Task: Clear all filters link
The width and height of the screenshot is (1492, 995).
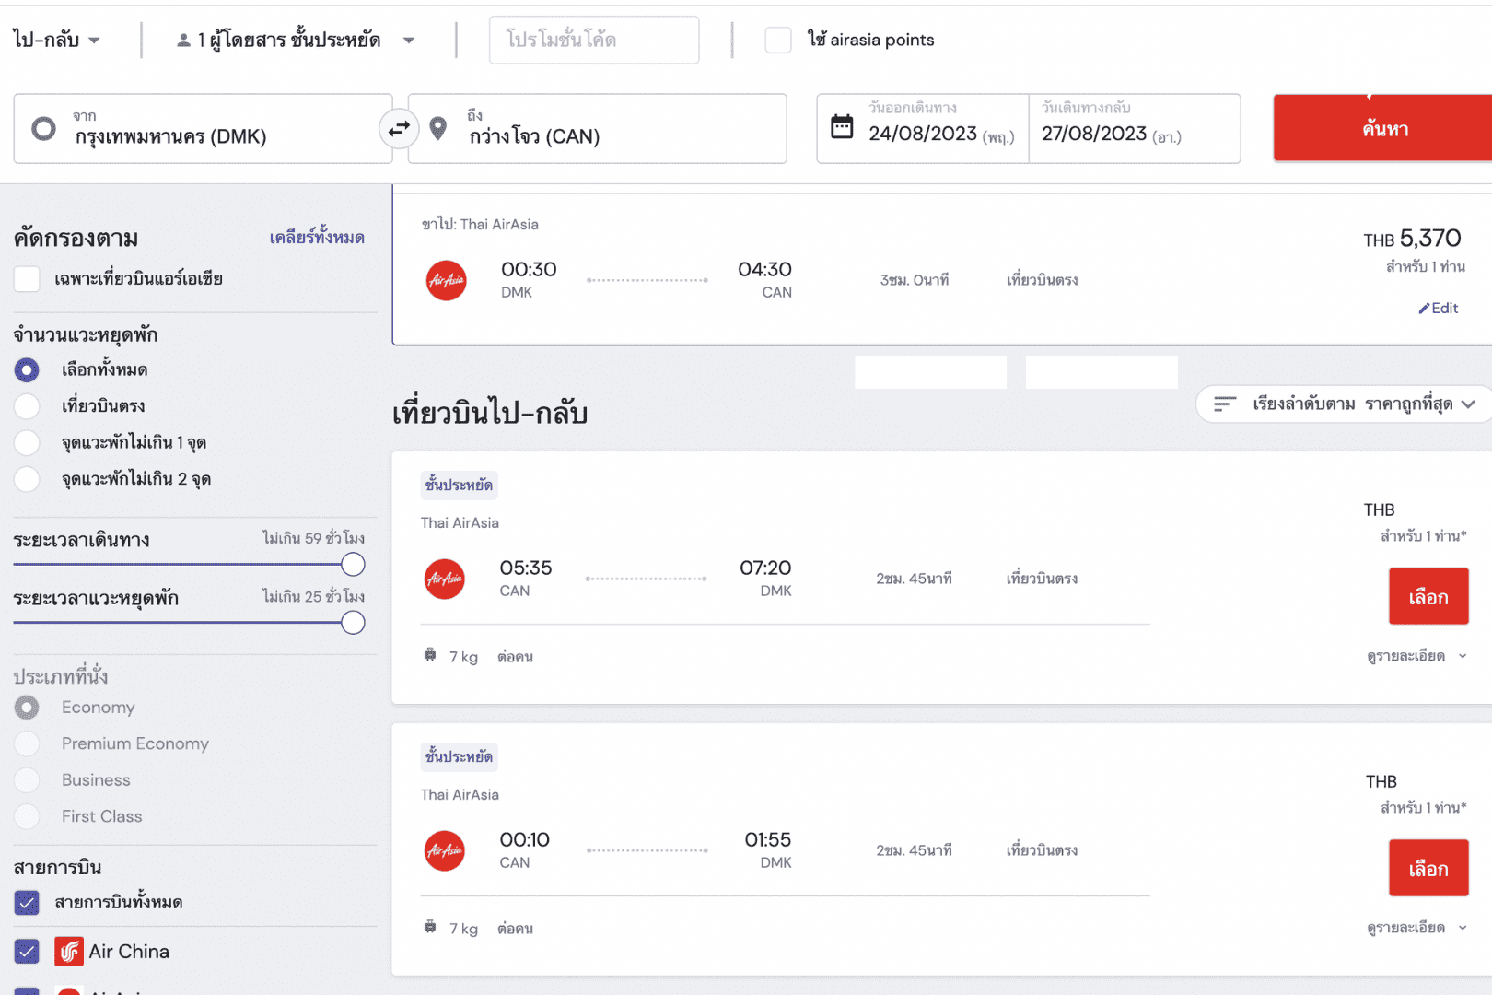Action: (x=317, y=238)
